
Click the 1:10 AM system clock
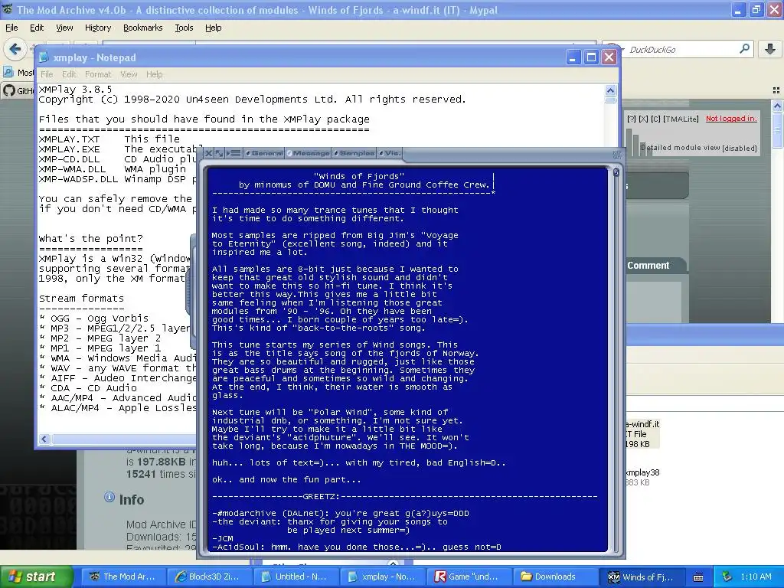[756, 577]
